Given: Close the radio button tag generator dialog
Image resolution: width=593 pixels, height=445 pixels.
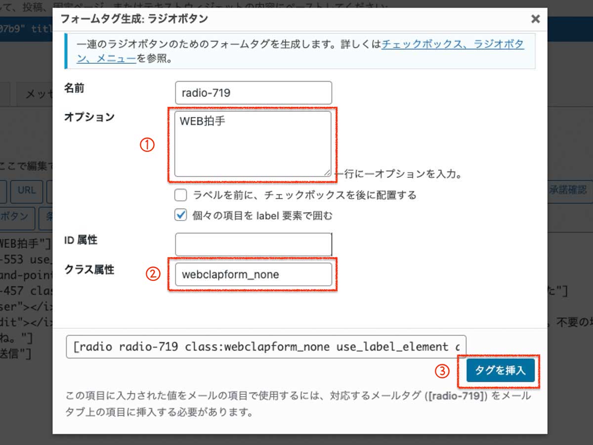Looking at the screenshot, I should (x=535, y=19).
